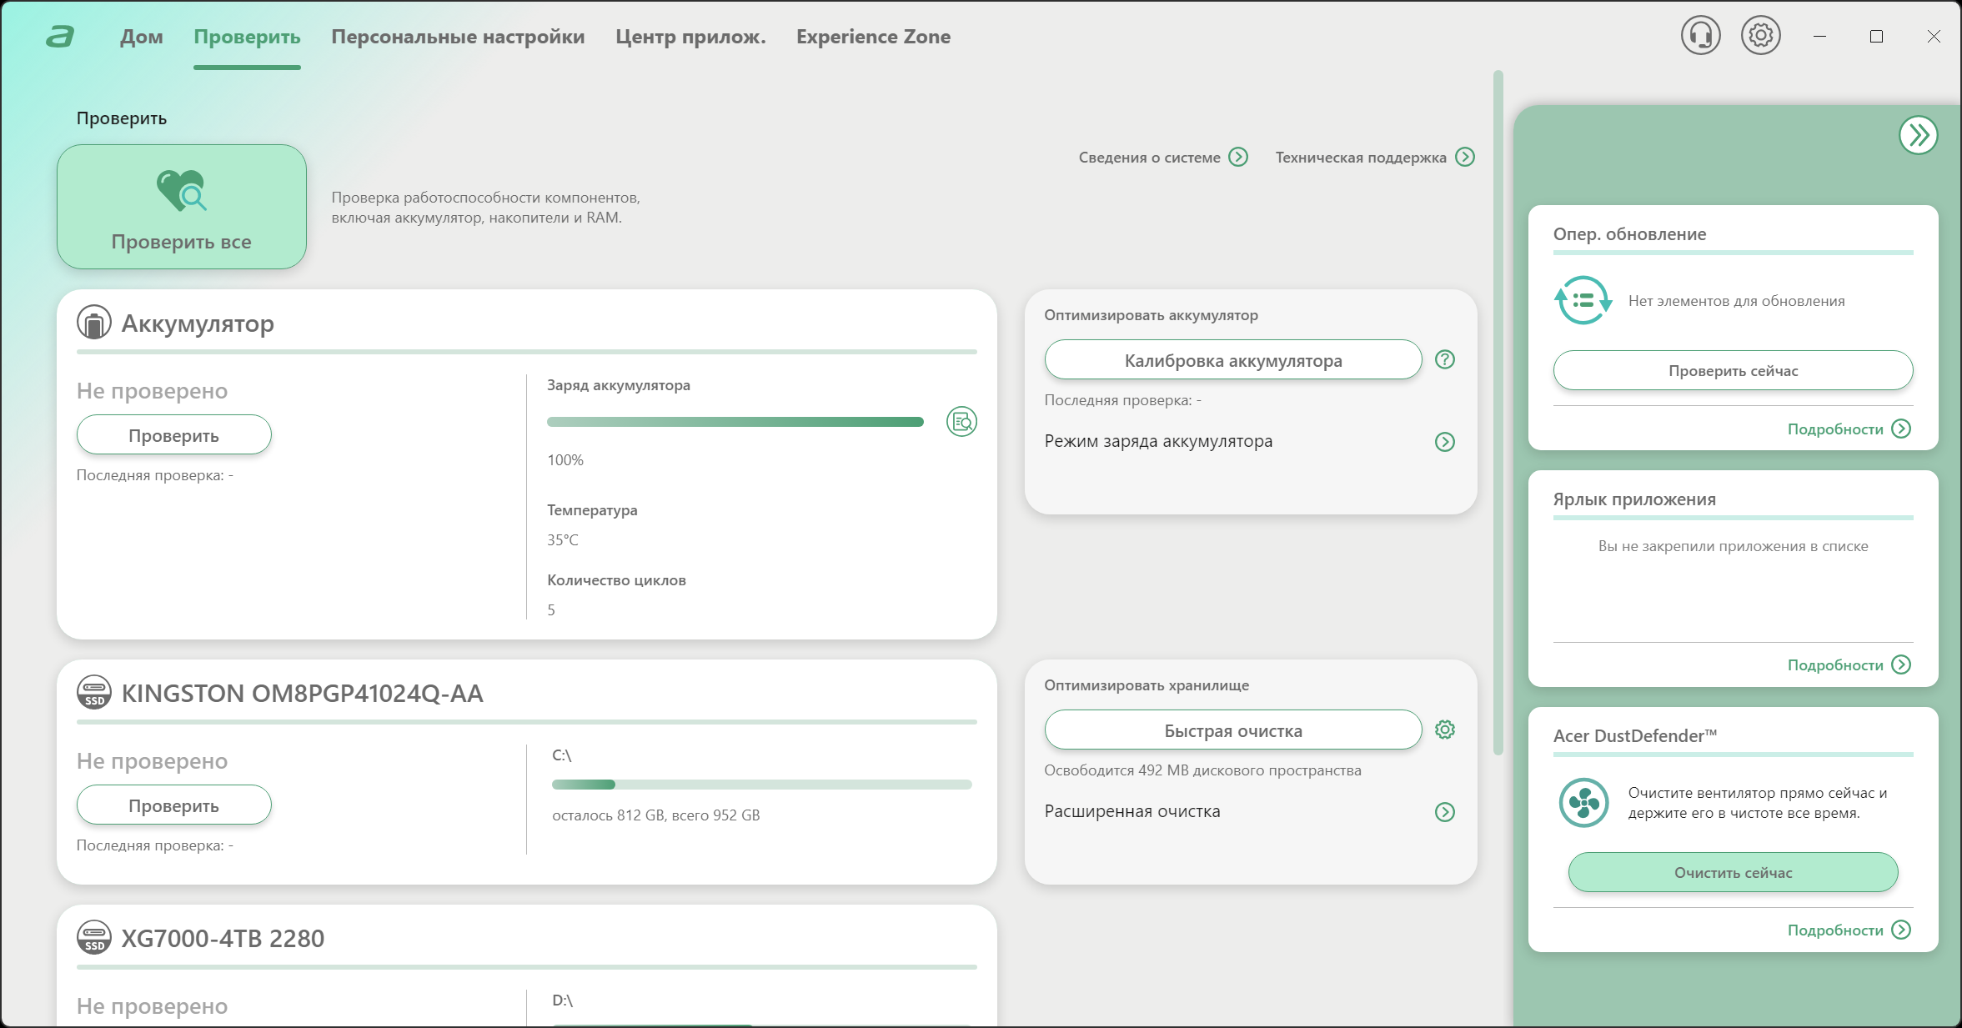Image resolution: width=1962 pixels, height=1028 pixels.
Task: Click the Количество циклов label
Action: coord(616,580)
